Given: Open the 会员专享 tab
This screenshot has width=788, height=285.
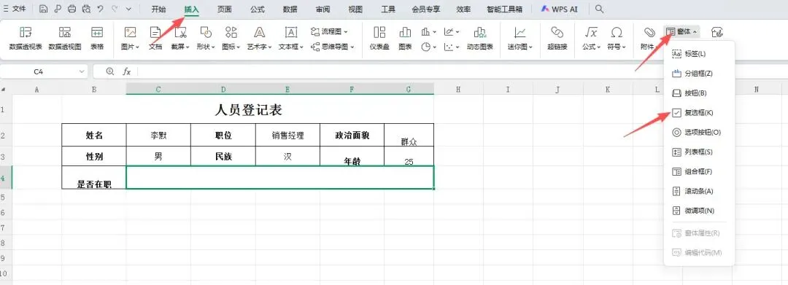Looking at the screenshot, I should coord(425,9).
